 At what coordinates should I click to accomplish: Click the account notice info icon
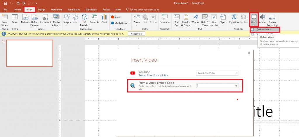(4, 34)
